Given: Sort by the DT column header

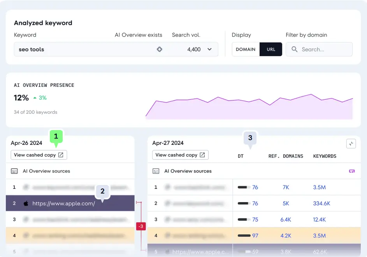Looking at the screenshot, I should (241, 156).
